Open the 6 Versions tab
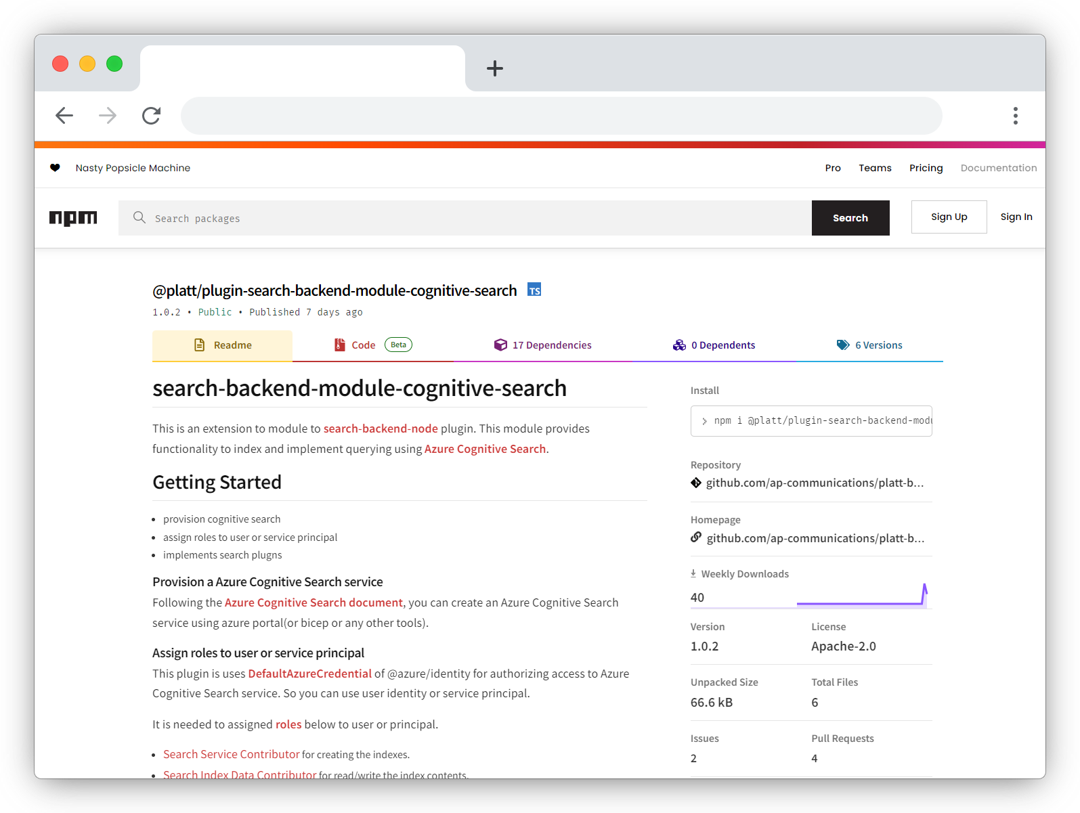The image size is (1080, 813). [x=869, y=345]
